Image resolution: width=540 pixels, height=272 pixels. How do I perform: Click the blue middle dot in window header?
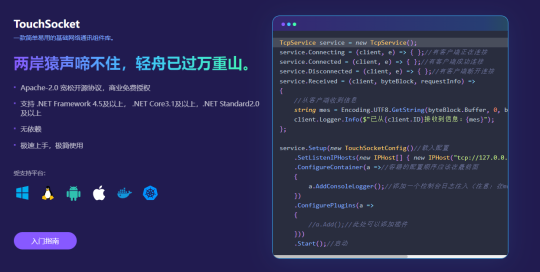click(x=289, y=24)
